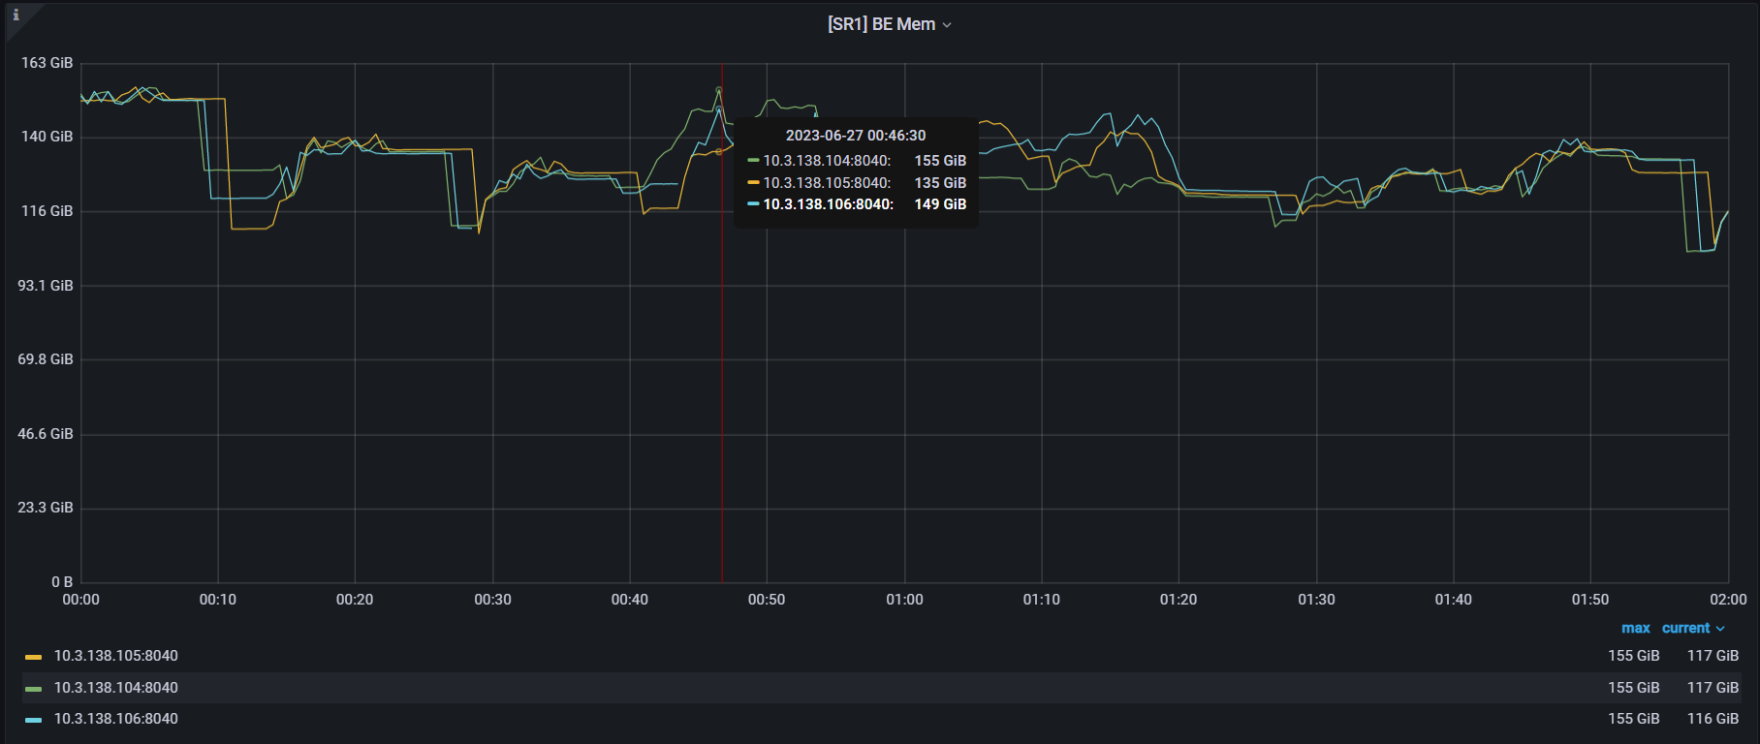The width and height of the screenshot is (1760, 744).
Task: Click the sort chevron beside the current column
Action: click(1720, 629)
